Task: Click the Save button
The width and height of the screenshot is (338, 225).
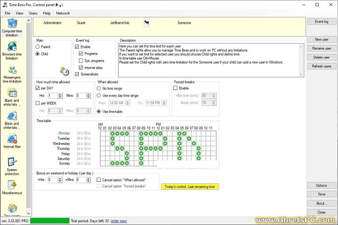Action: 322,194
